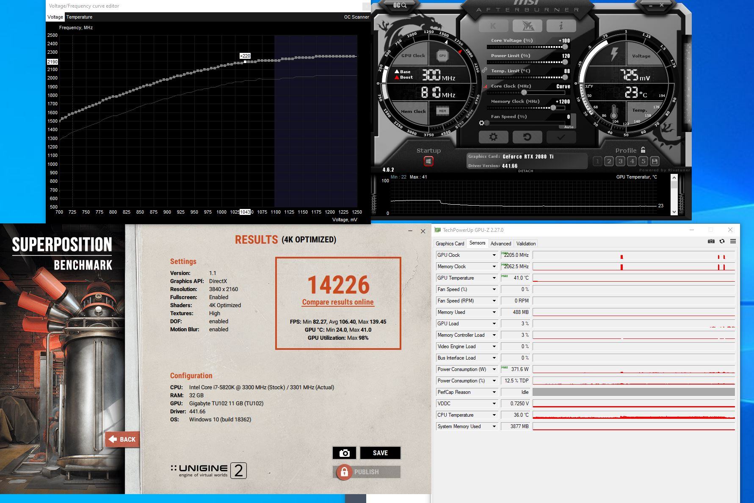Screen dimensions: 754x503
Task: Open the Afterburner information button
Action: (561, 26)
